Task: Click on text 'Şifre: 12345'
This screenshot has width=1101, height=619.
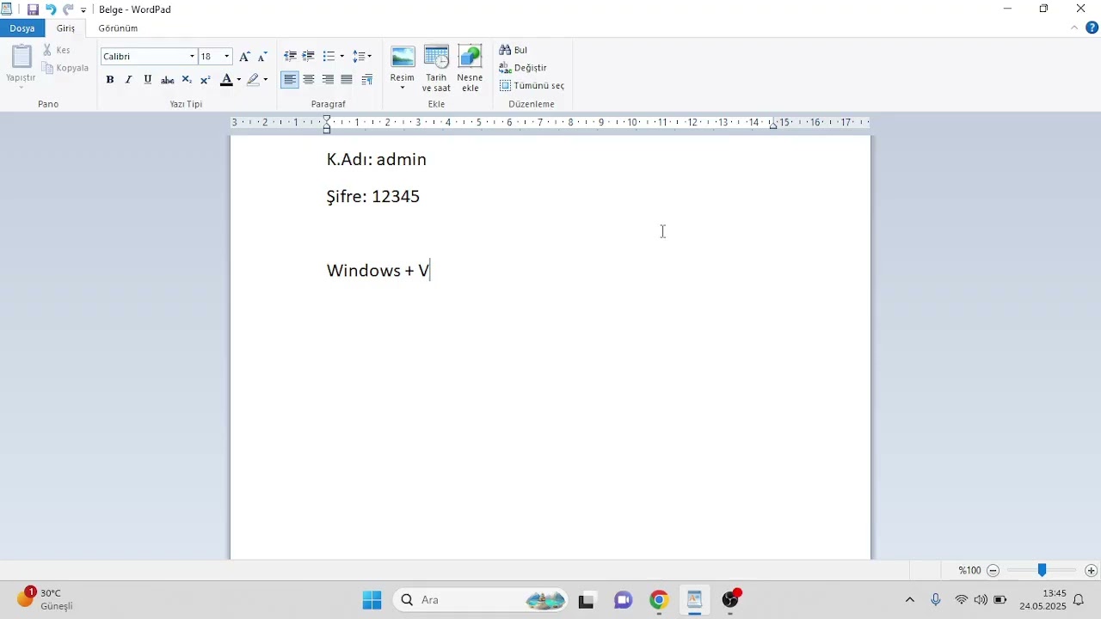Action: 373,197
